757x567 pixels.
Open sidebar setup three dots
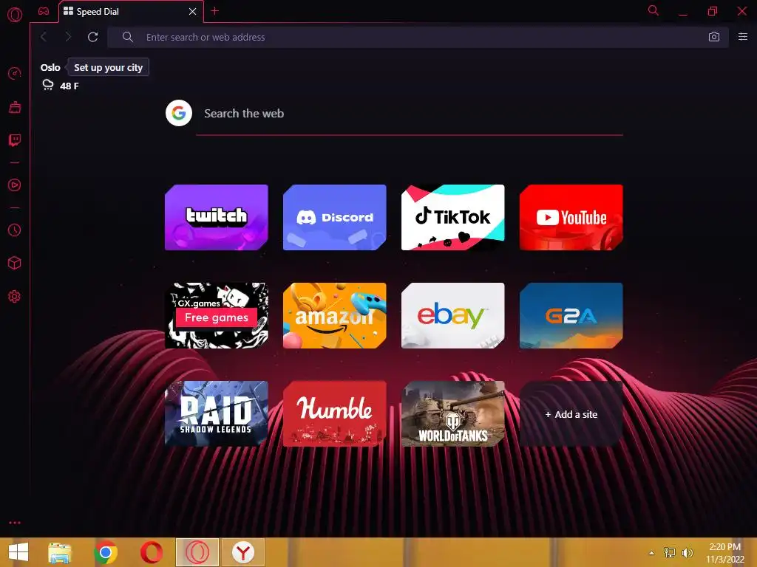click(15, 523)
